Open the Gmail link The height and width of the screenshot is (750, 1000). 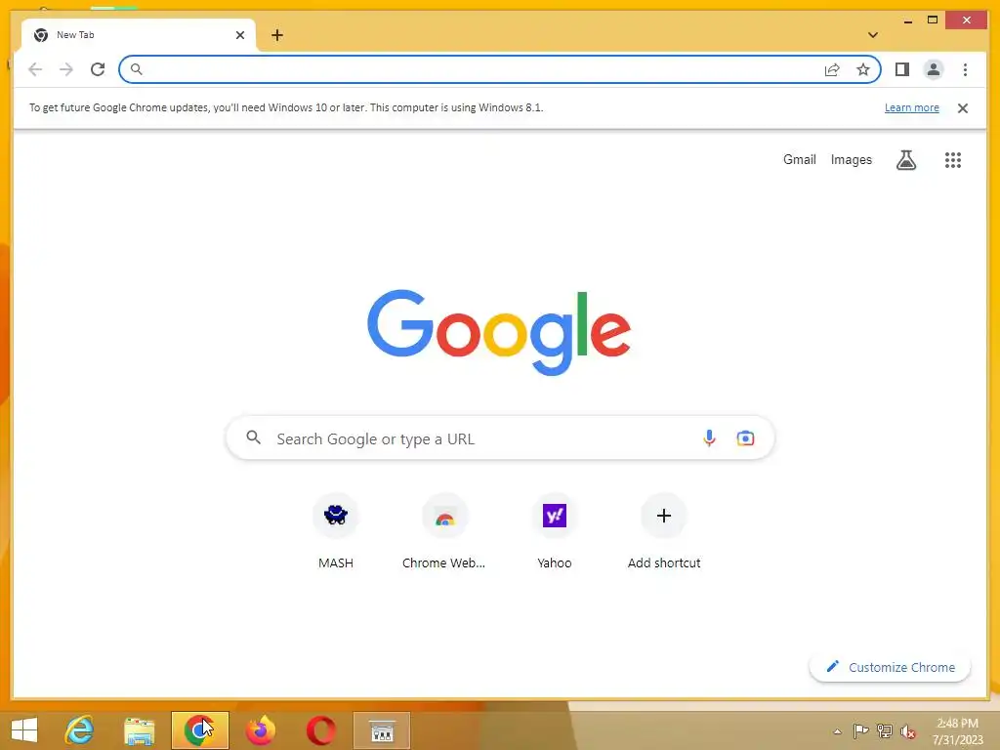799,159
